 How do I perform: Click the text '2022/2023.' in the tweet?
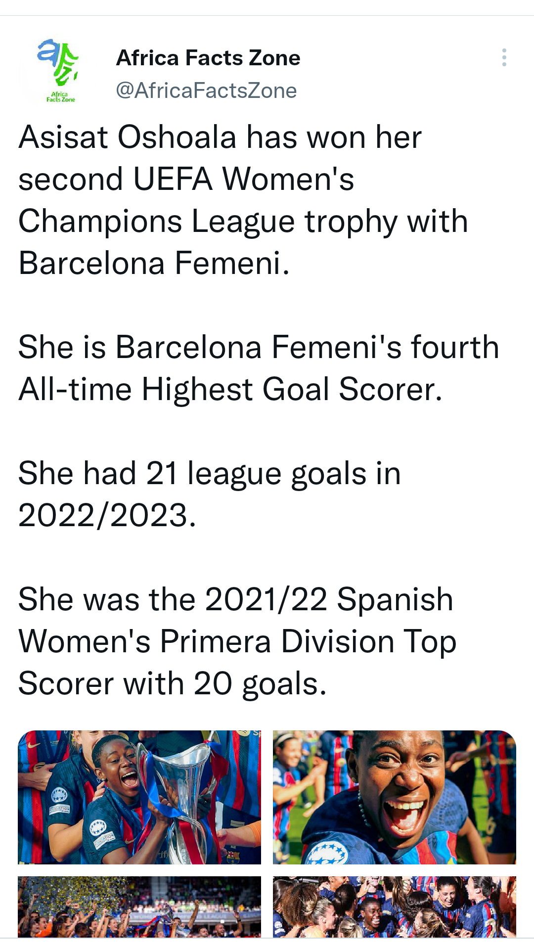click(107, 515)
